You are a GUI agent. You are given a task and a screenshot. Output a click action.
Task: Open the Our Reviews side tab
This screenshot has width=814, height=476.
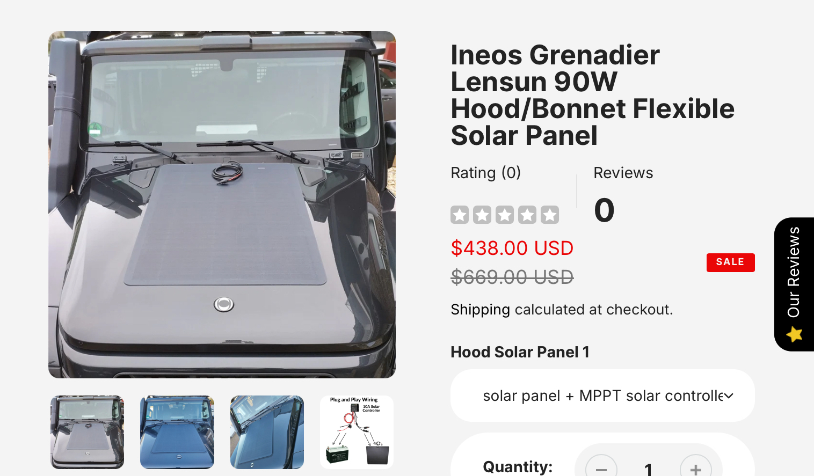[x=794, y=274]
